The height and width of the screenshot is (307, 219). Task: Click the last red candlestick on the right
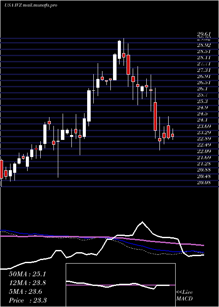click(173, 135)
